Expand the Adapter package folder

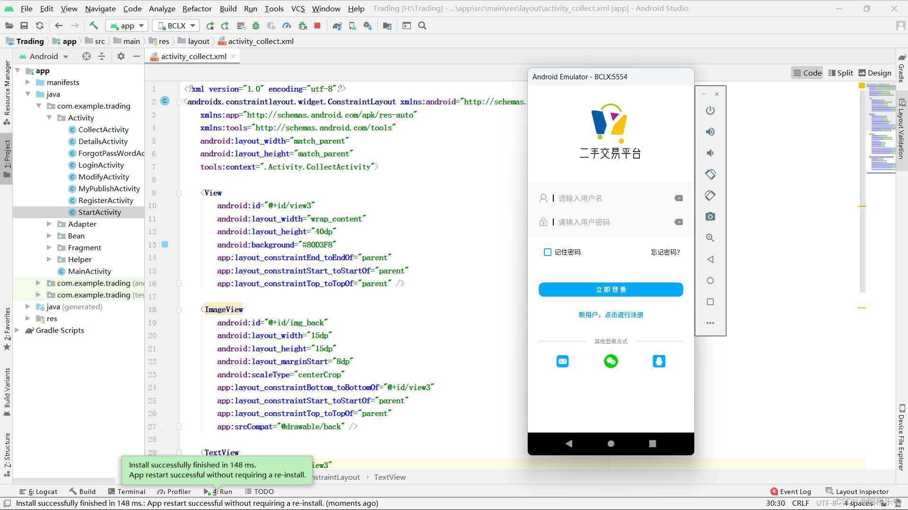[49, 224]
